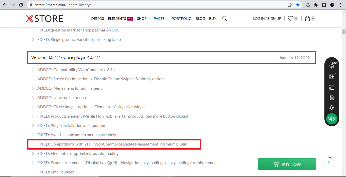Viewport: 346px width, 177px height.
Task: Go back to the previous browser page
Action: pos(5,5)
